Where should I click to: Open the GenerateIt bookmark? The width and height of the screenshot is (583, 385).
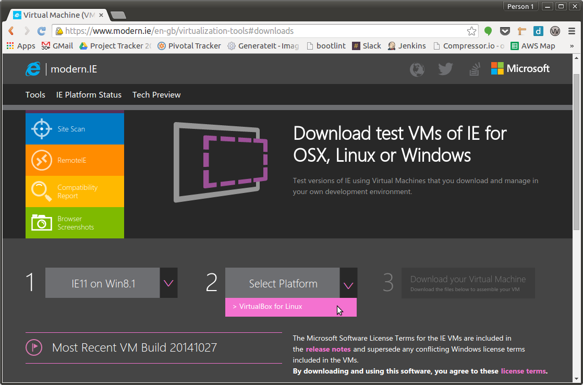(263, 46)
